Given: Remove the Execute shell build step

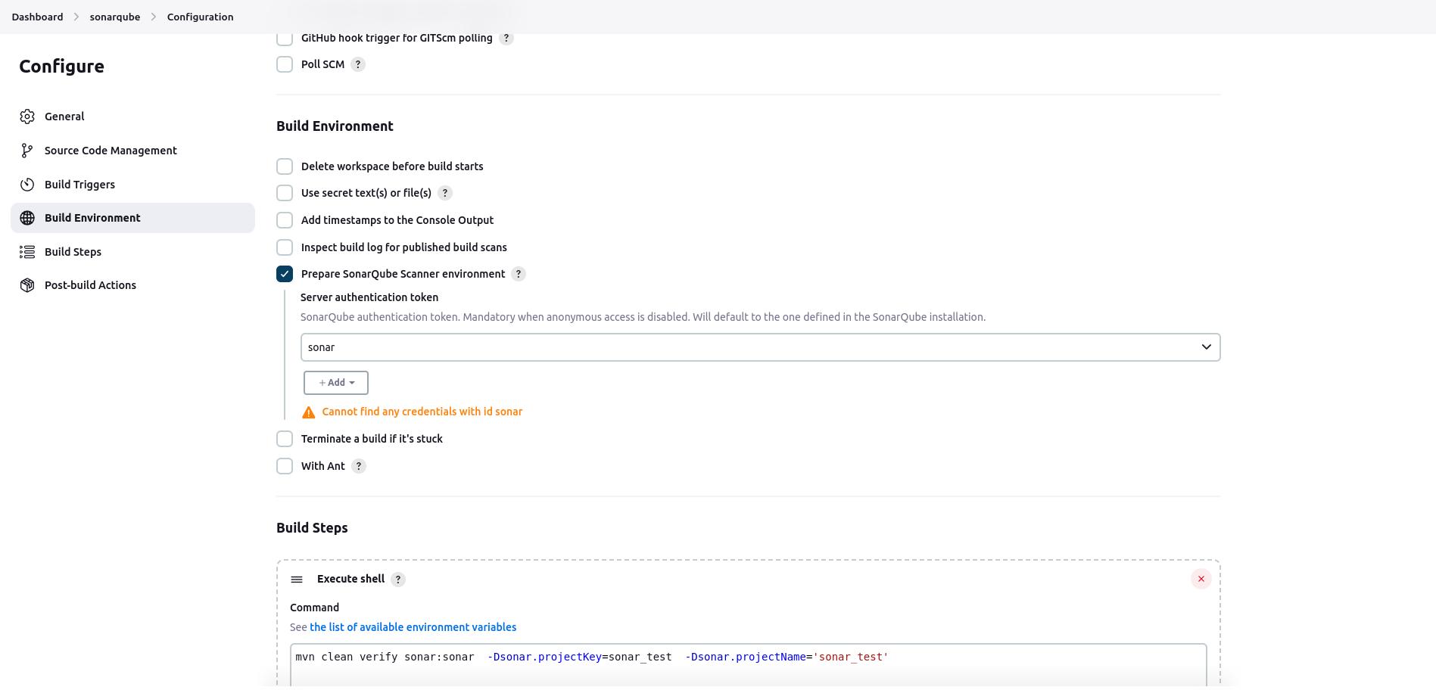Looking at the screenshot, I should tap(1201, 579).
